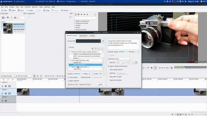Browse for output file with folder icon
The image size is (207, 116).
(x=103, y=41)
